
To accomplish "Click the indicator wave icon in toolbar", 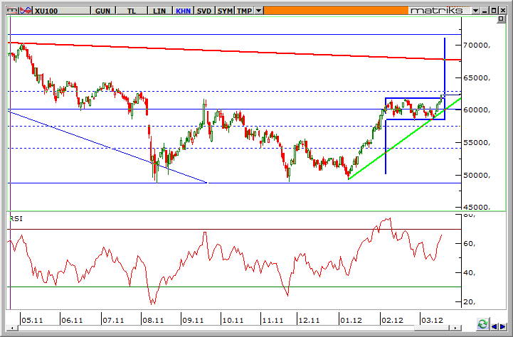I will pyautogui.click(x=26, y=11).
